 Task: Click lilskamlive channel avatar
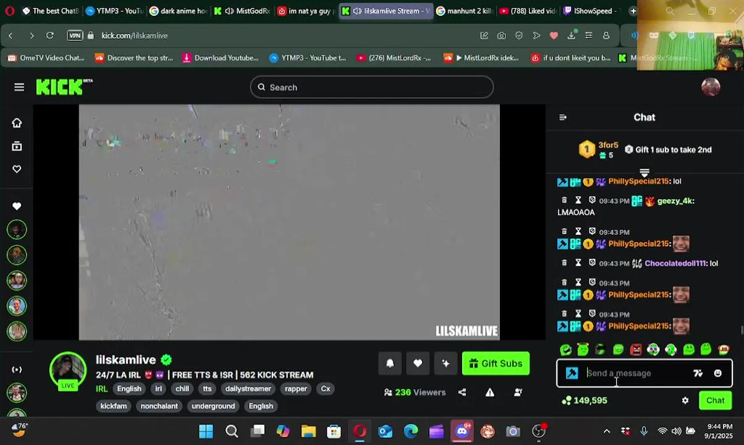pos(68,371)
